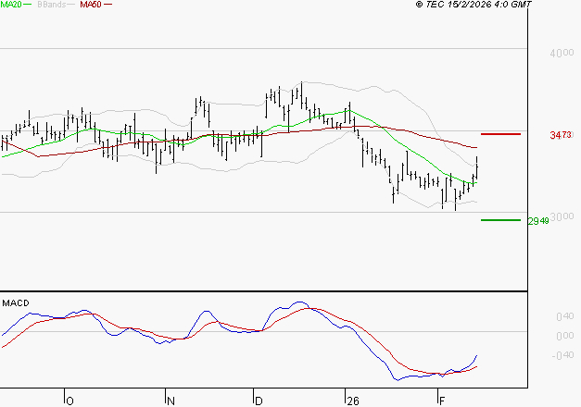Toggle the BBands legend entry

pos(50,5)
